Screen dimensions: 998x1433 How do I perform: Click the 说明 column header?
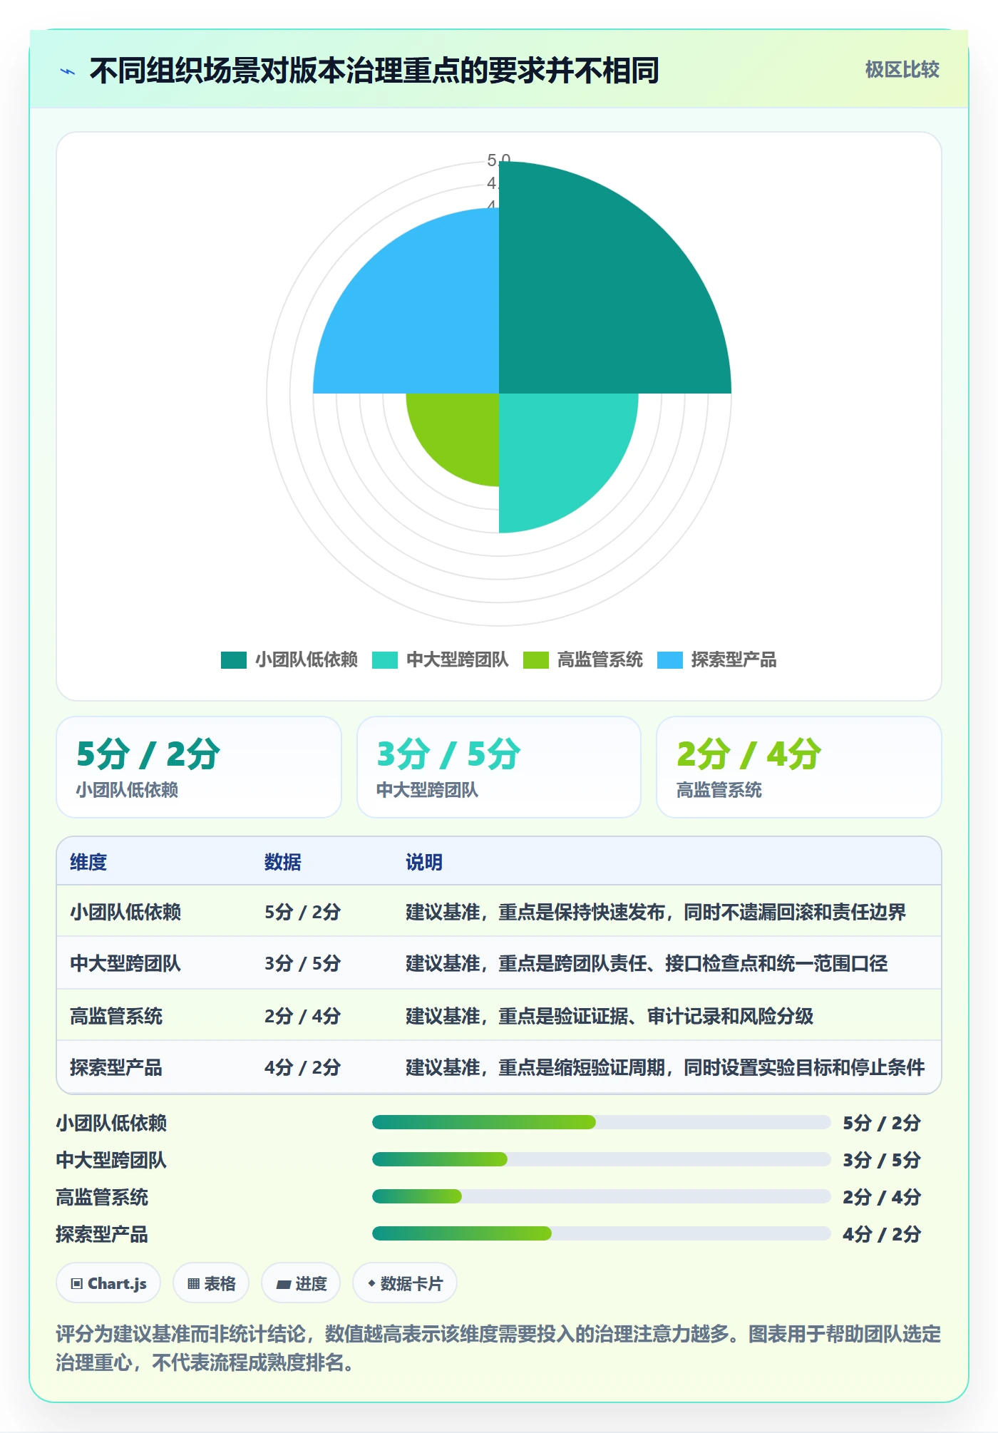pos(424,862)
